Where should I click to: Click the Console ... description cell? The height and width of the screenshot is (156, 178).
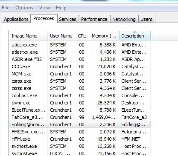click(132, 95)
